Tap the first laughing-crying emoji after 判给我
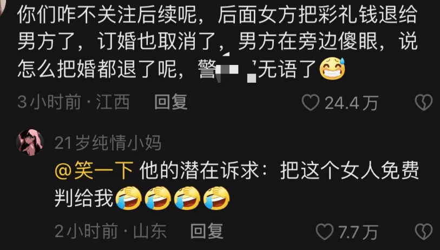Screen dimensions: 440x250 point(129,198)
